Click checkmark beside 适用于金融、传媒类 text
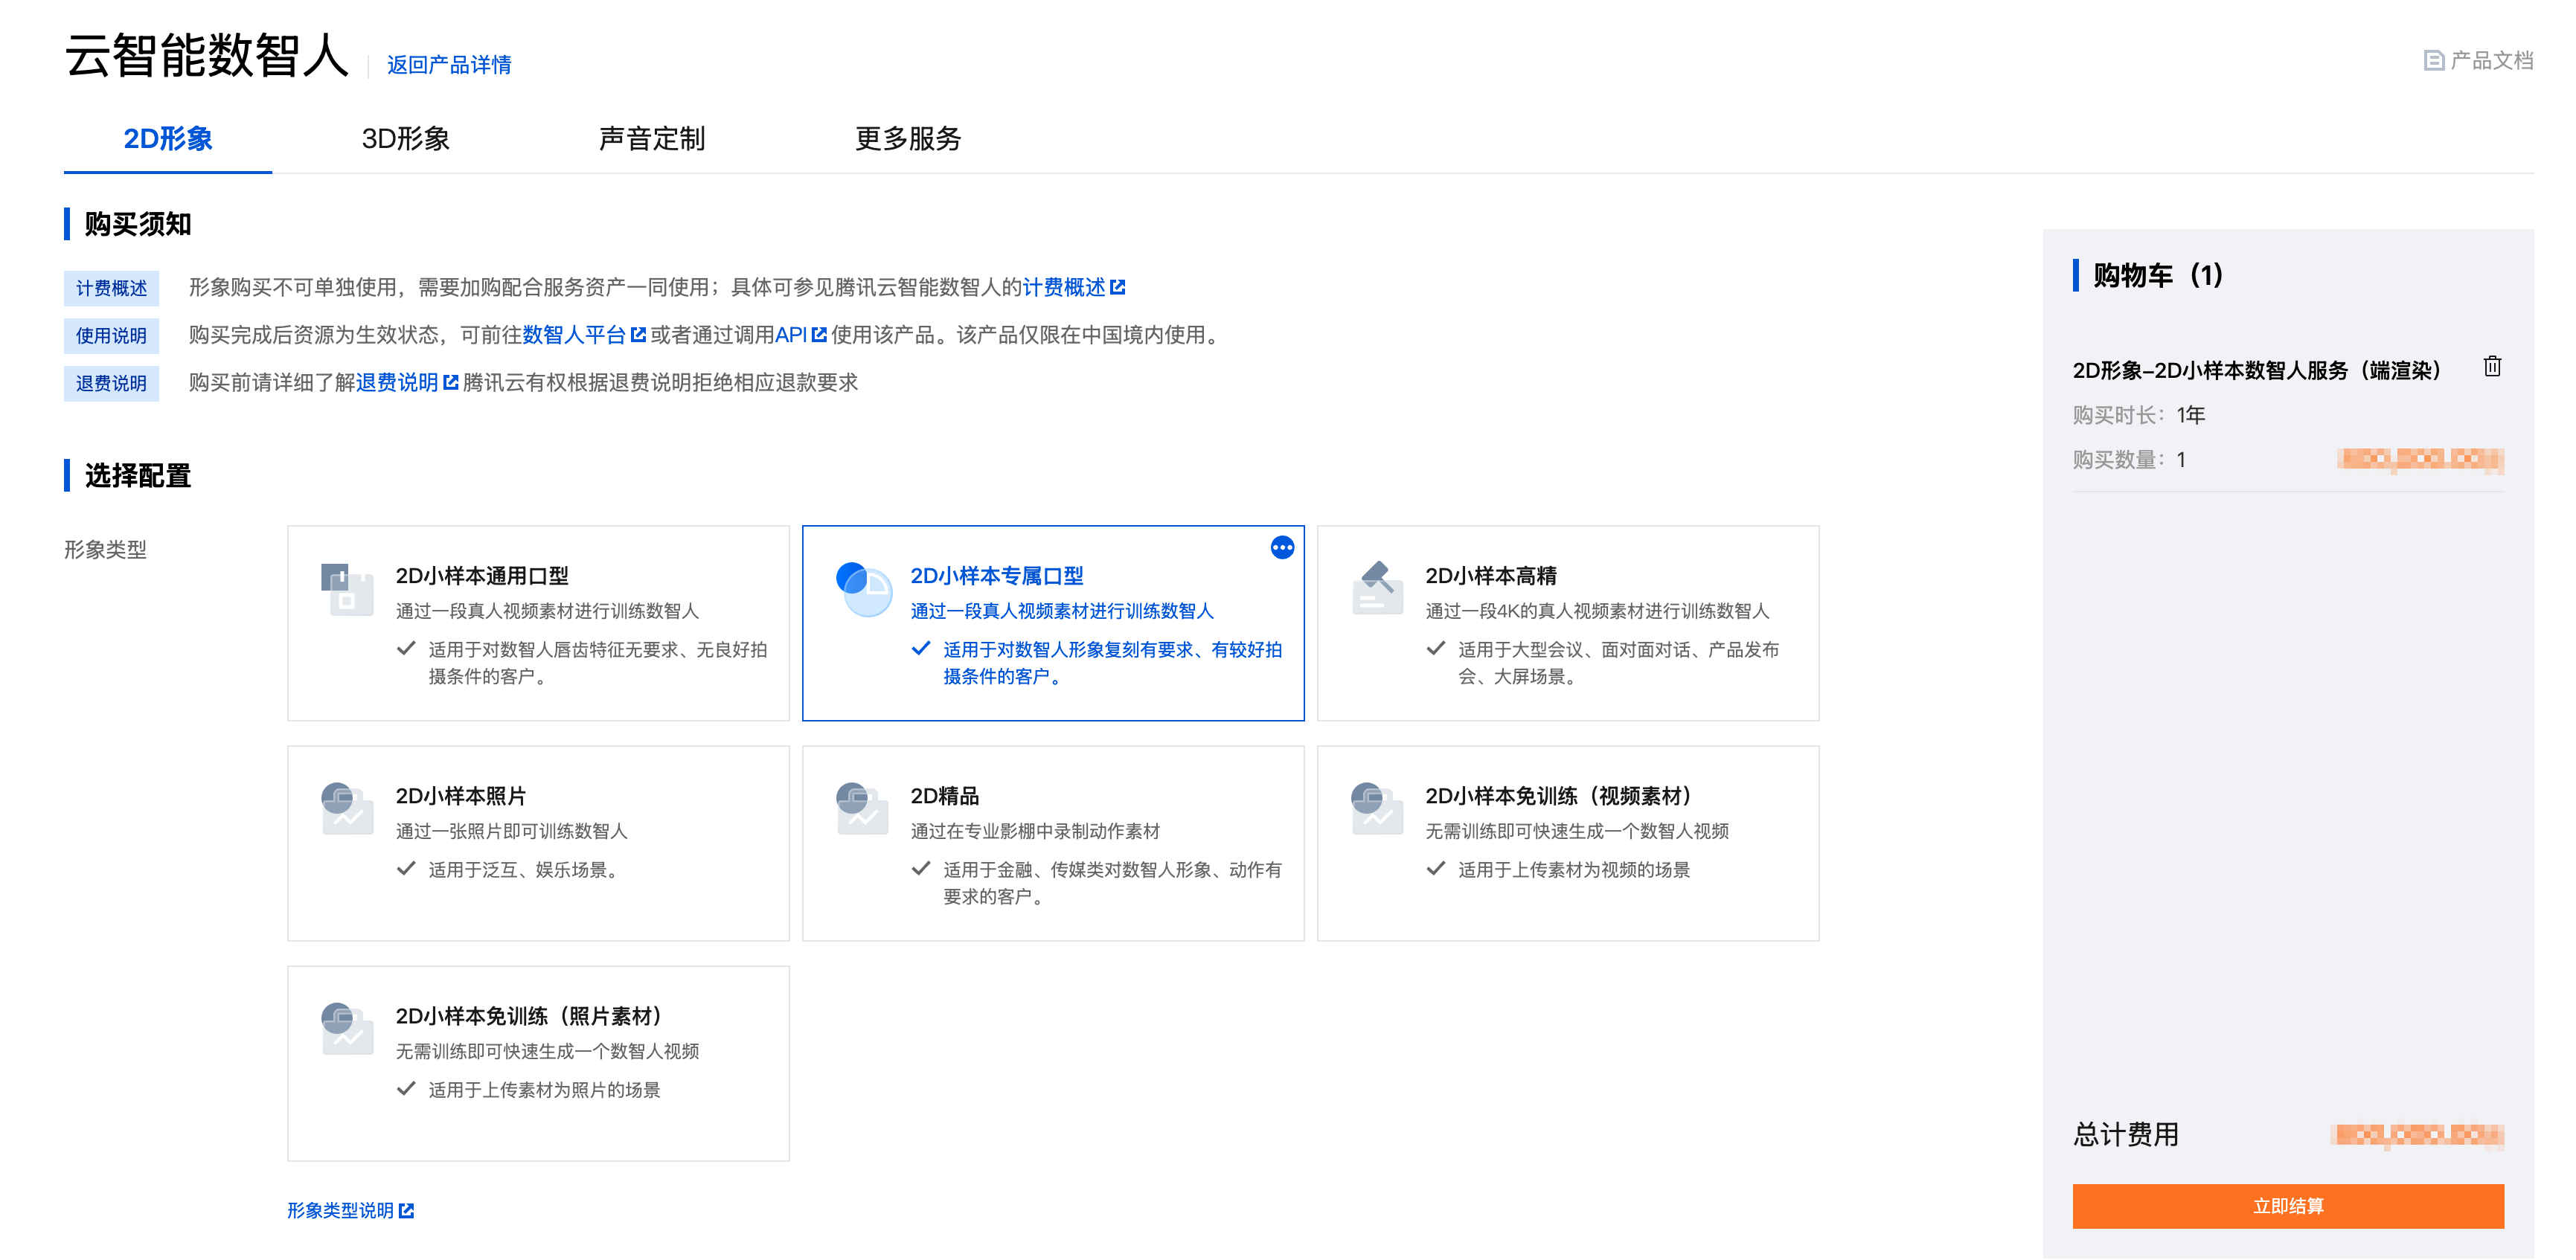This screenshot has width=2576, height=1260. coord(921,869)
